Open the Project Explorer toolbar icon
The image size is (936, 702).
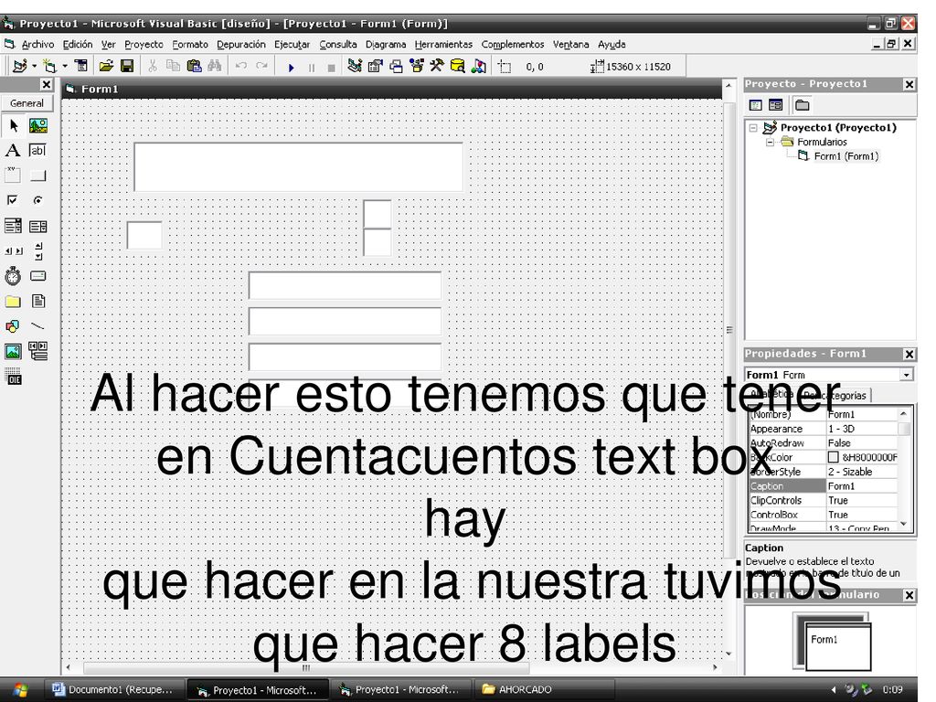click(355, 66)
